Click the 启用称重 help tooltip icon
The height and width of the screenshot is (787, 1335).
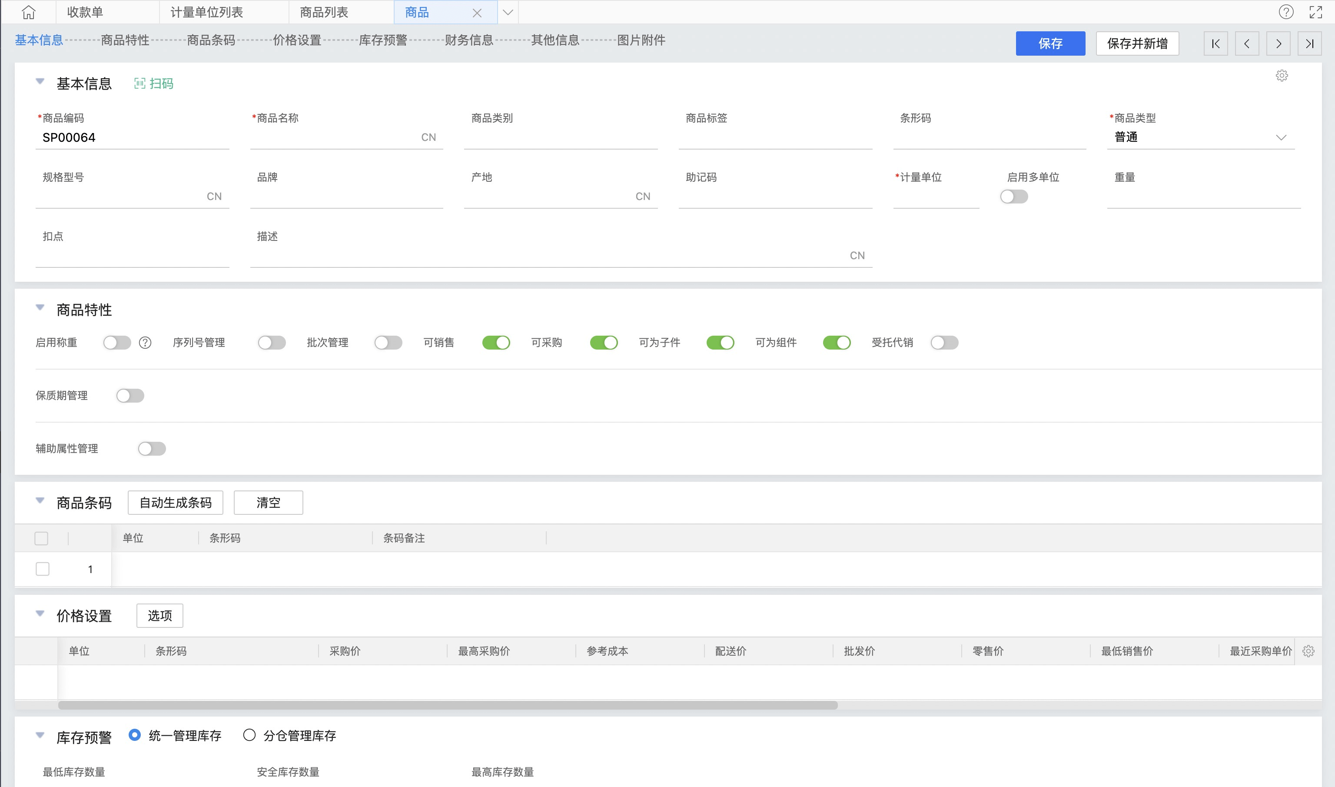(x=145, y=343)
